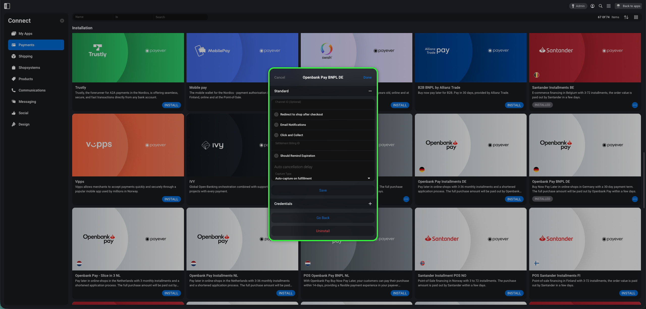Open Shopsystems menu item

point(36,68)
